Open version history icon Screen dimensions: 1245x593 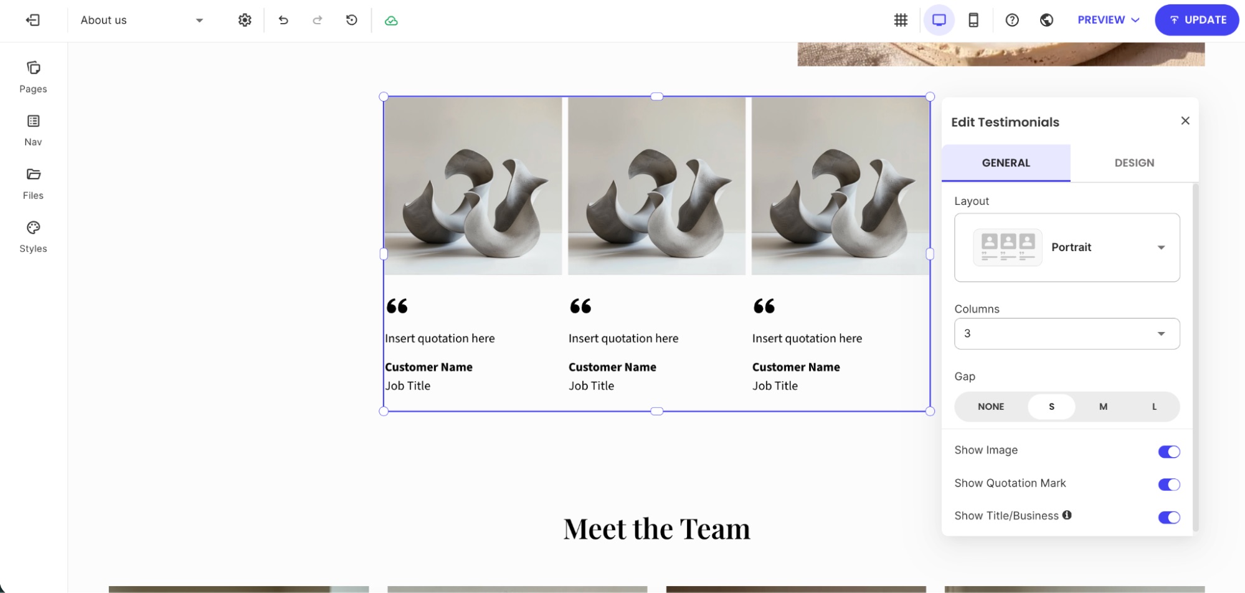pos(352,20)
